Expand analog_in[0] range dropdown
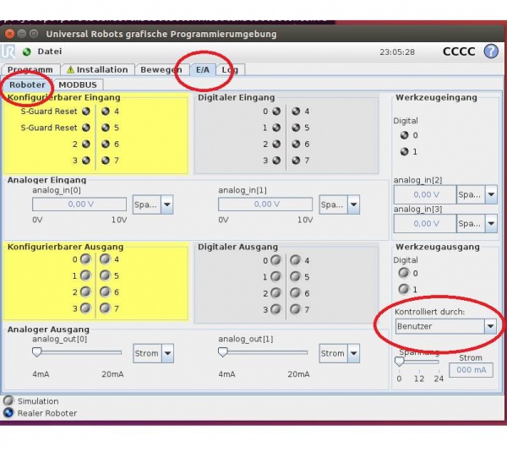 tap(167, 204)
